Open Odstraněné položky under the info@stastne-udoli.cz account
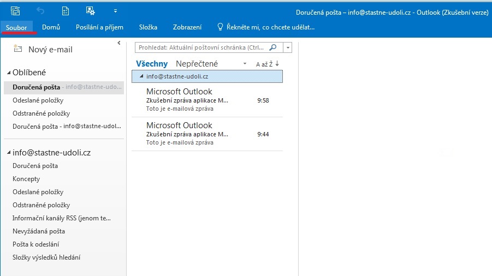 41,205
